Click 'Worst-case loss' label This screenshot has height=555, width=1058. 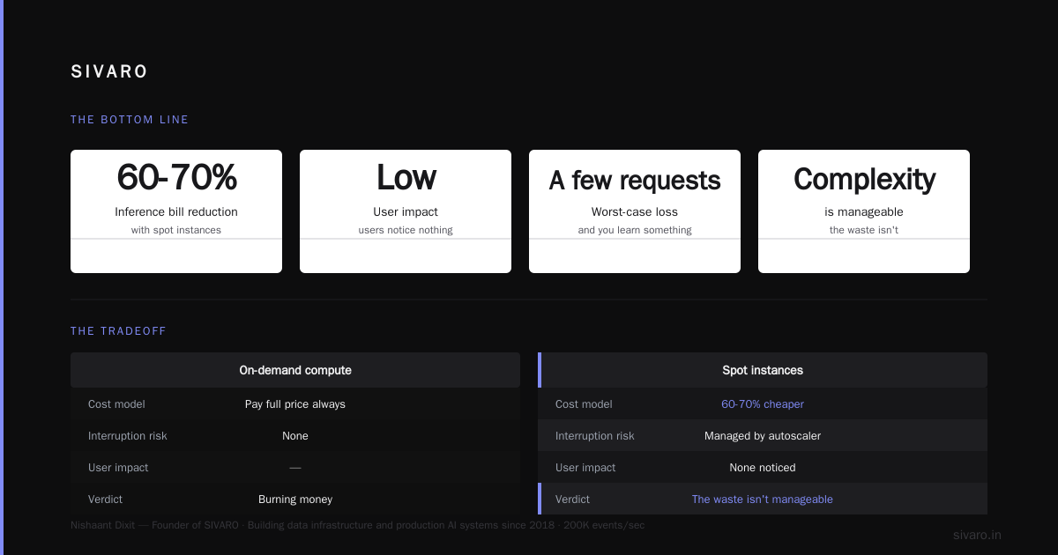(635, 212)
